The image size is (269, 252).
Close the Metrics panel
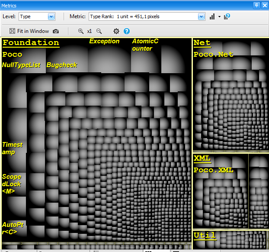tap(265, 6)
